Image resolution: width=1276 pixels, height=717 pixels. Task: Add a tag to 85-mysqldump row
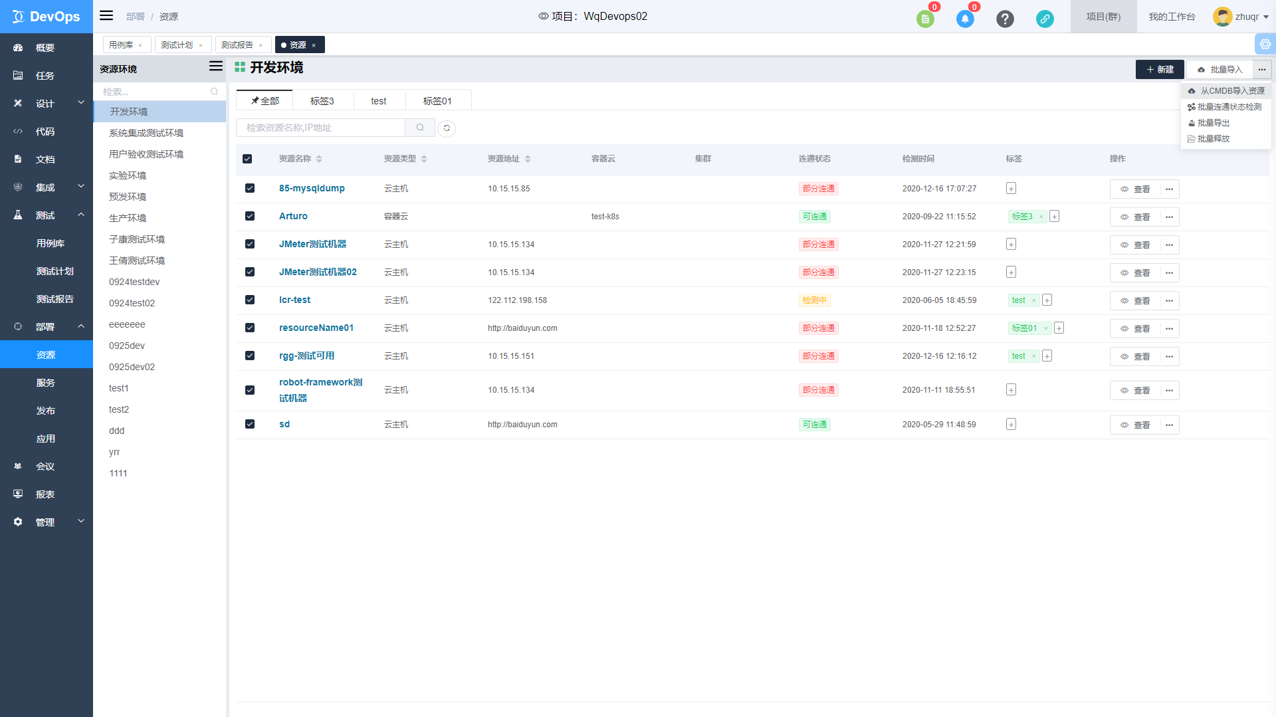tap(1011, 189)
